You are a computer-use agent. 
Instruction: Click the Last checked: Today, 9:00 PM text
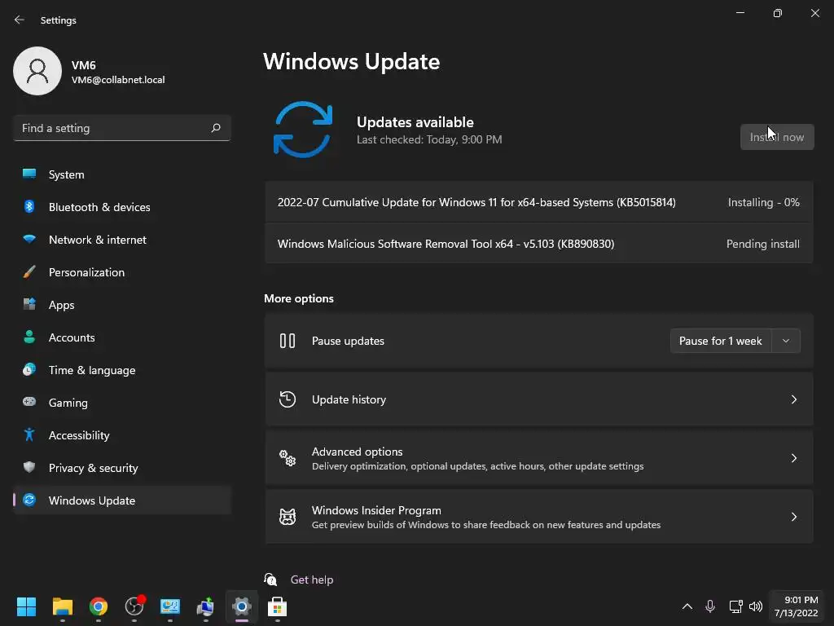pos(429,139)
